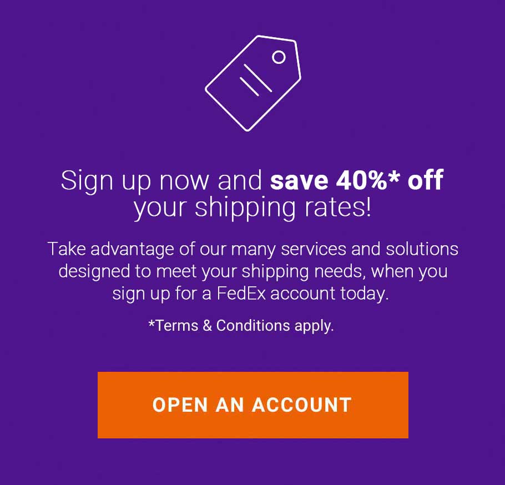This screenshot has width=505, height=485.
Task: Click the word "OPEN" on the orange button
Action: (x=180, y=405)
